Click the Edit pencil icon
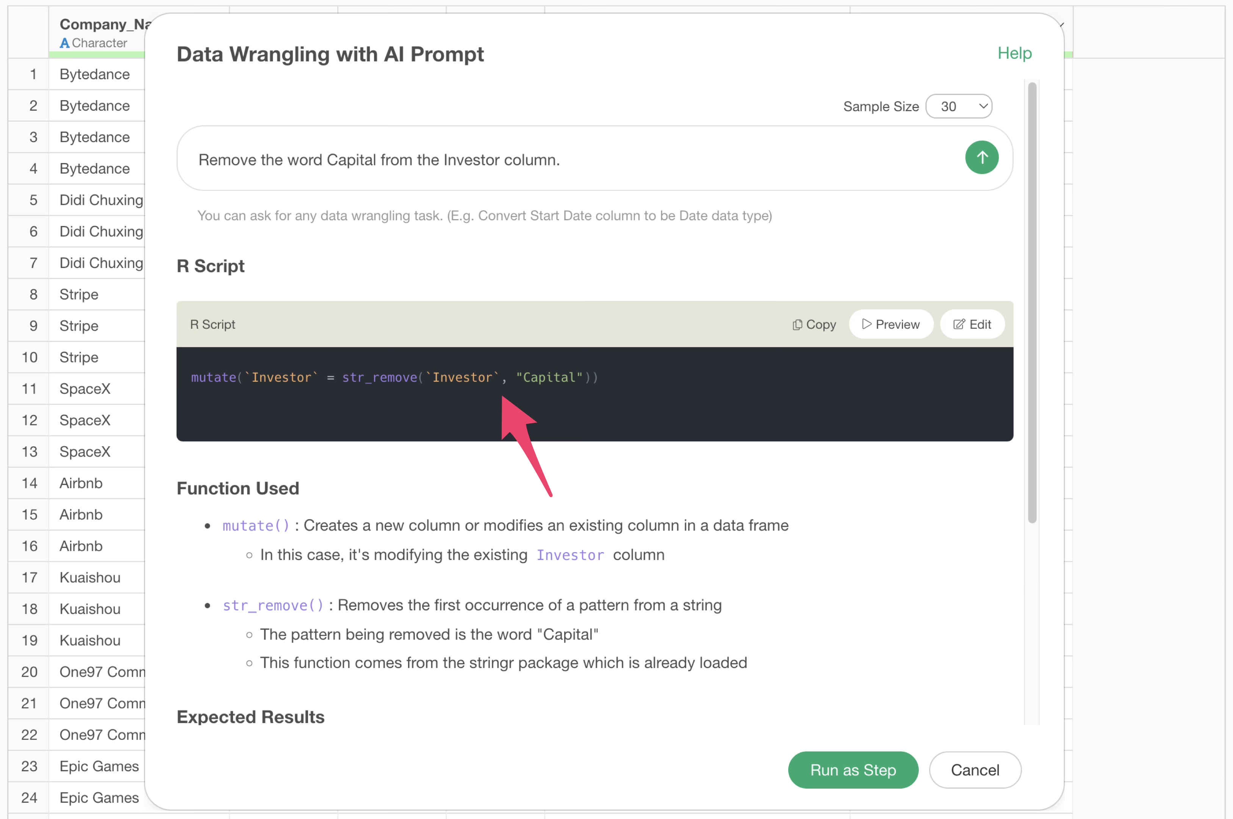1233x819 pixels. coord(958,324)
